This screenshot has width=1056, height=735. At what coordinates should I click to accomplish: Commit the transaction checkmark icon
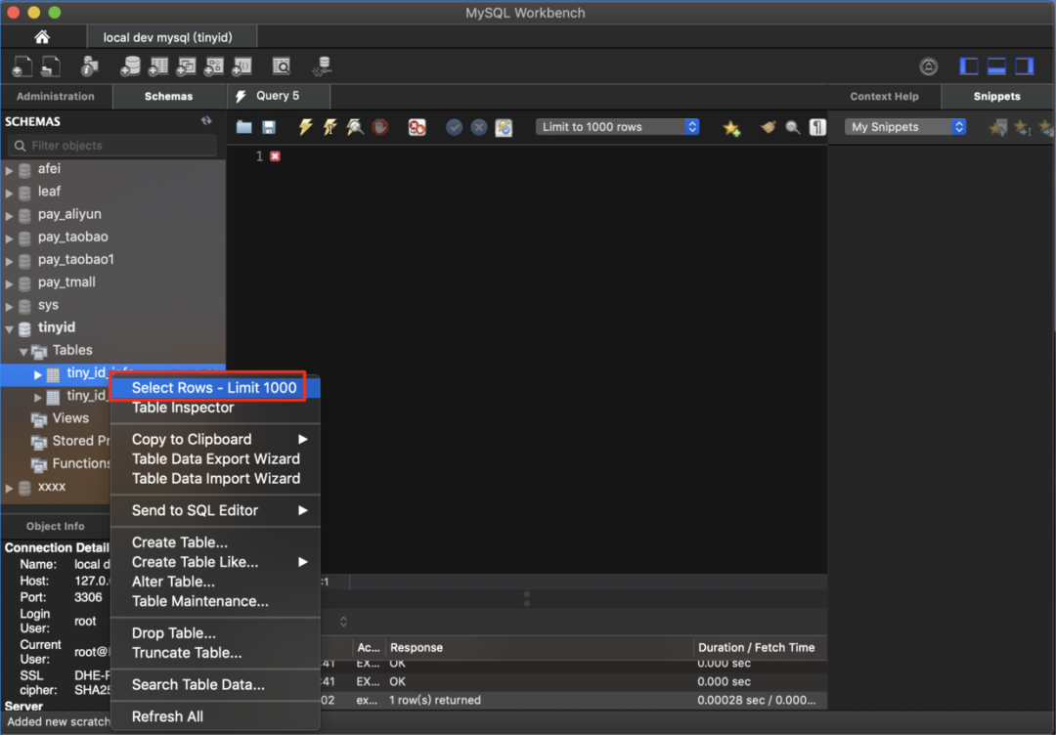coord(454,127)
